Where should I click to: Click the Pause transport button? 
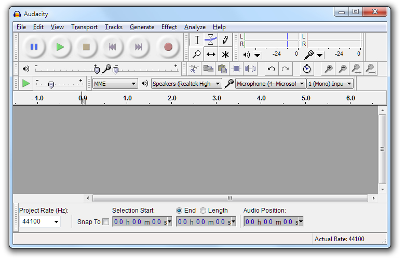(34, 47)
